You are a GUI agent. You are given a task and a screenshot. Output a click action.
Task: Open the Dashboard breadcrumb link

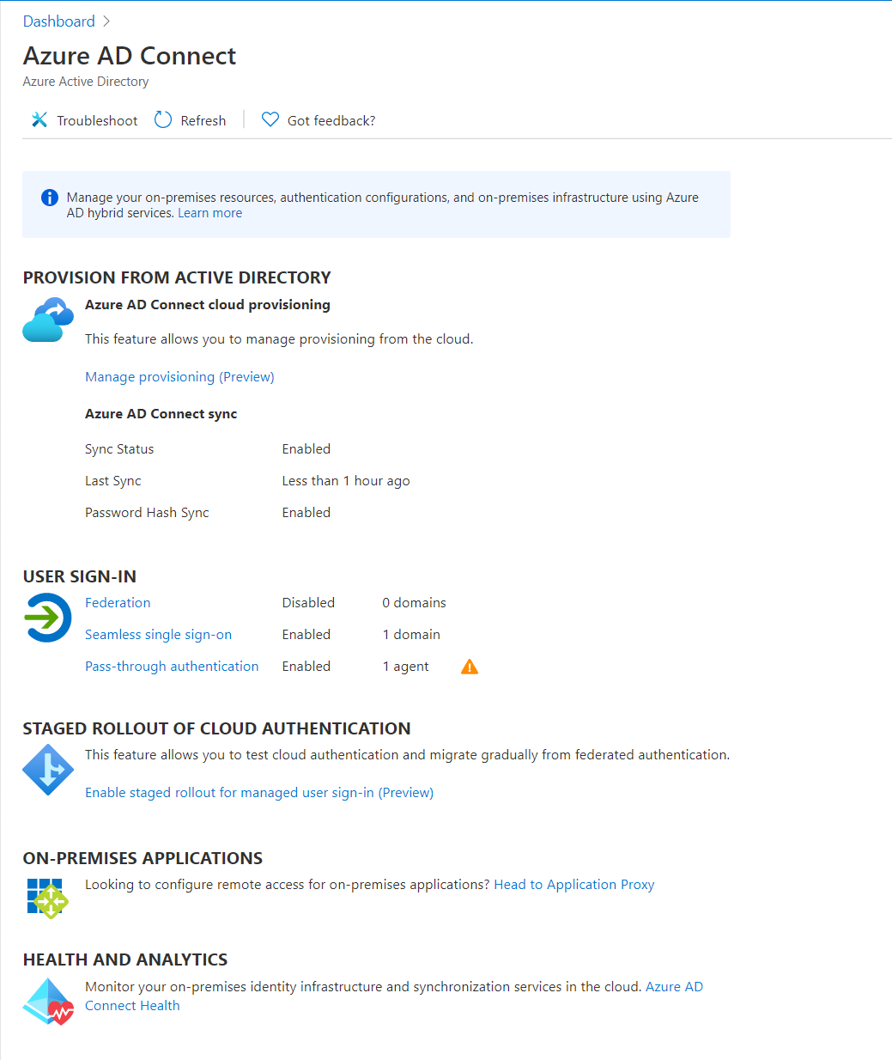59,21
